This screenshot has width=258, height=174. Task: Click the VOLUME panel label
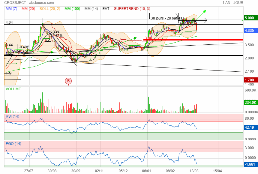tap(13, 89)
